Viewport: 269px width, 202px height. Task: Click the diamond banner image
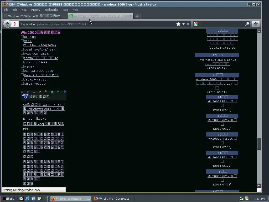coord(43,95)
